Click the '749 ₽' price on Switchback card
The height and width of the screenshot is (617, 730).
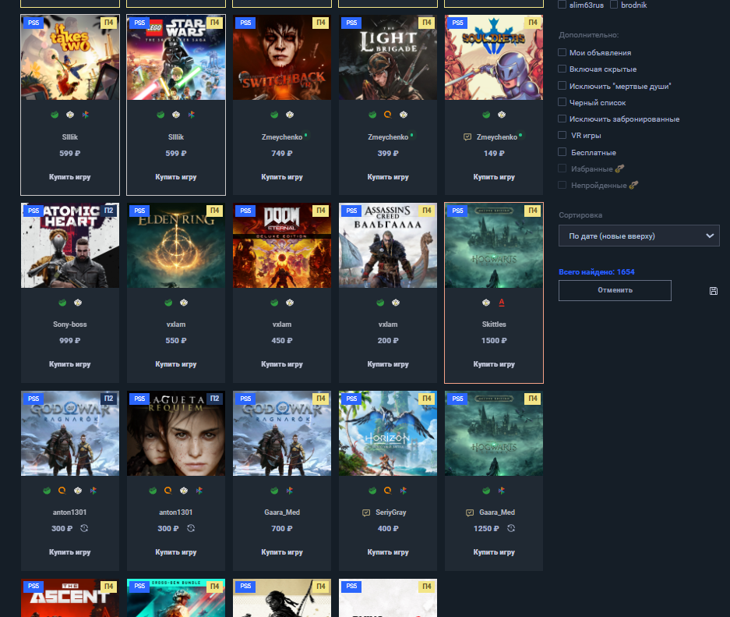[x=282, y=154]
